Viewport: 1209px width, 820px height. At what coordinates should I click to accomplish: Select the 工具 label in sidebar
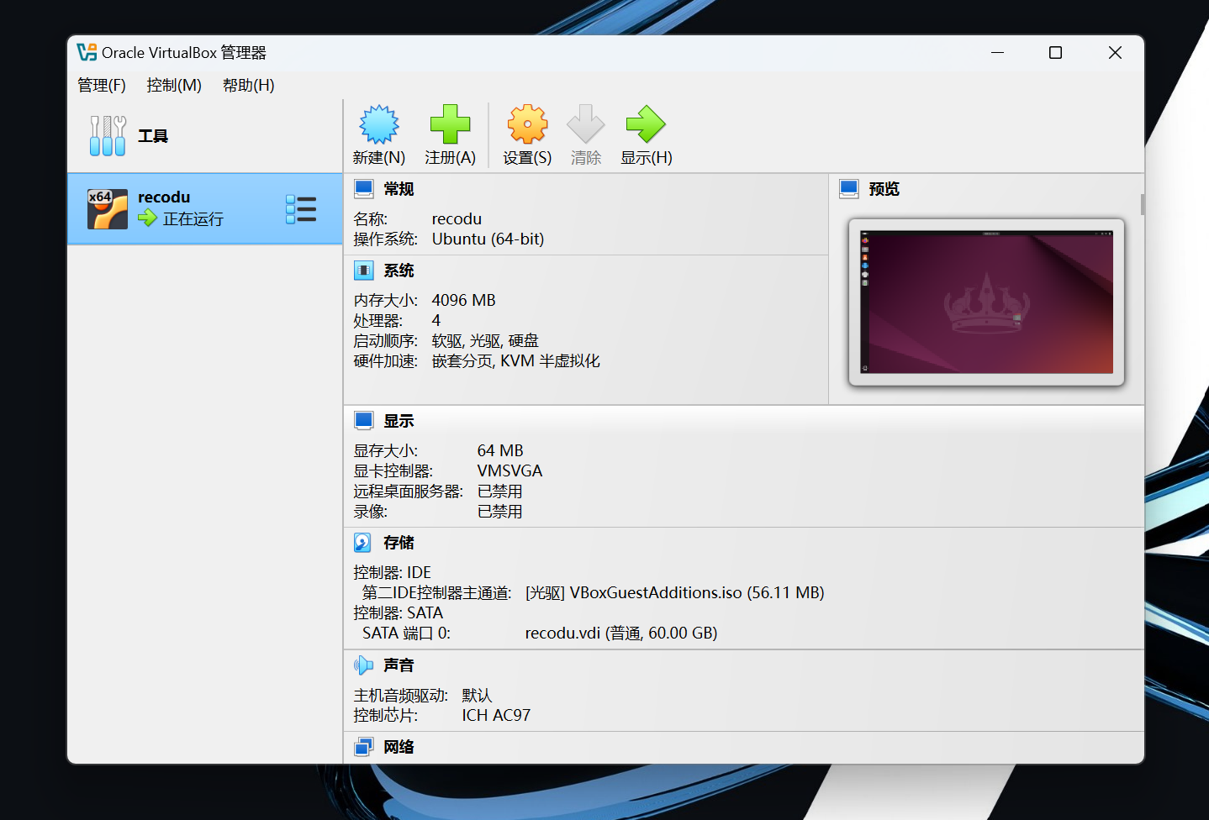coord(153,136)
